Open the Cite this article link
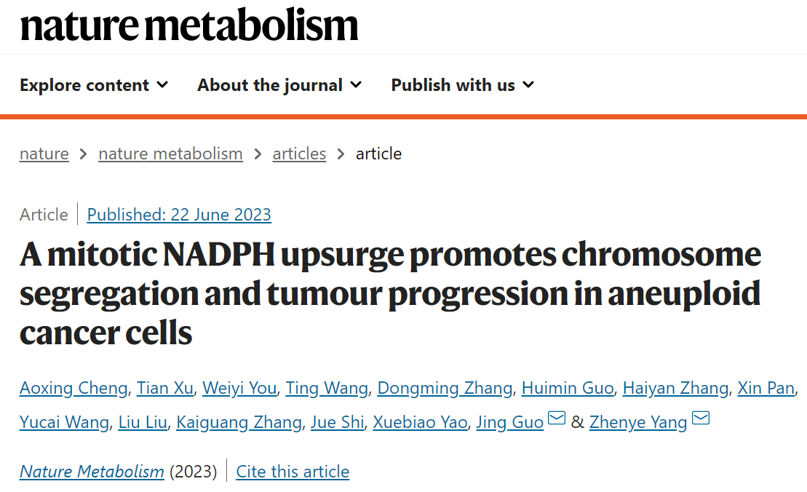This screenshot has width=807, height=492. coord(293,472)
